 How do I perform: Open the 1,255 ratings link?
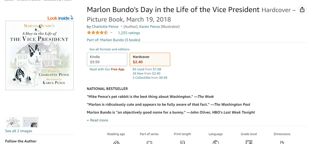(129, 33)
